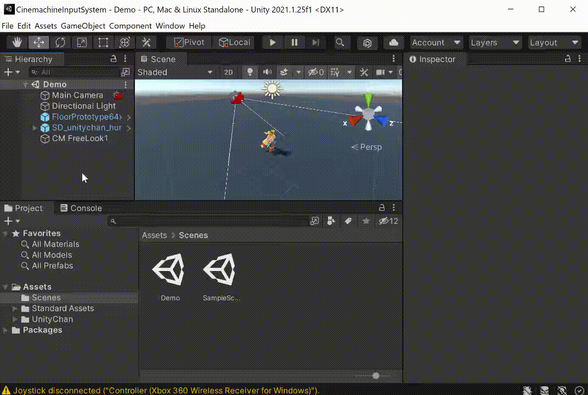The image size is (588, 395).
Task: Open Plastic SCM collab icon
Action: (367, 42)
